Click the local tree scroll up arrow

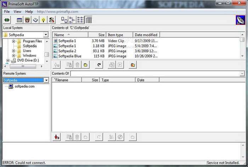click(47, 42)
